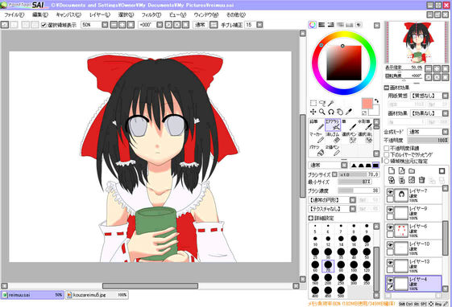Select レイヤー13 in the layer list

coord(413,265)
